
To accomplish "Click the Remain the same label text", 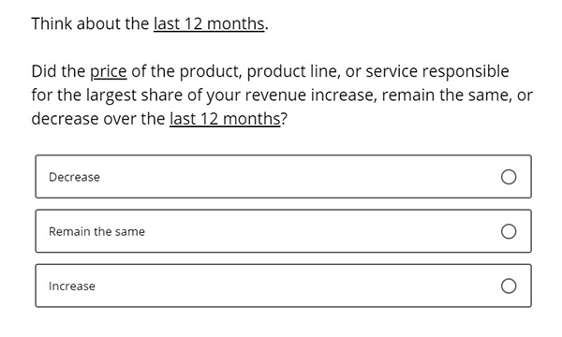I will (x=96, y=231).
